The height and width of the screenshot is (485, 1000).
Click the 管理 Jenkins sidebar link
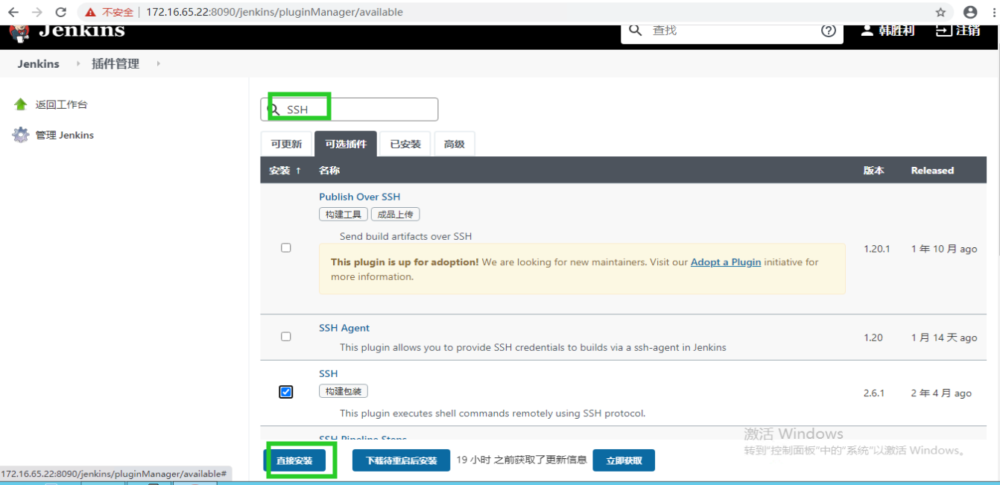click(65, 136)
